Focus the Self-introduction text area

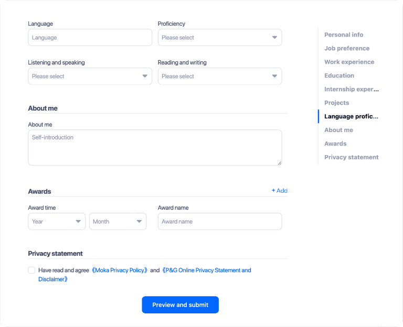(155, 148)
